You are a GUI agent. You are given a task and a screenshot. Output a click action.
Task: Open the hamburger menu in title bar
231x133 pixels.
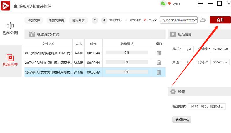tap(201, 3)
